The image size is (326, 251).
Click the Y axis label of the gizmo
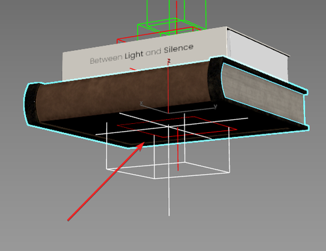pos(215,106)
